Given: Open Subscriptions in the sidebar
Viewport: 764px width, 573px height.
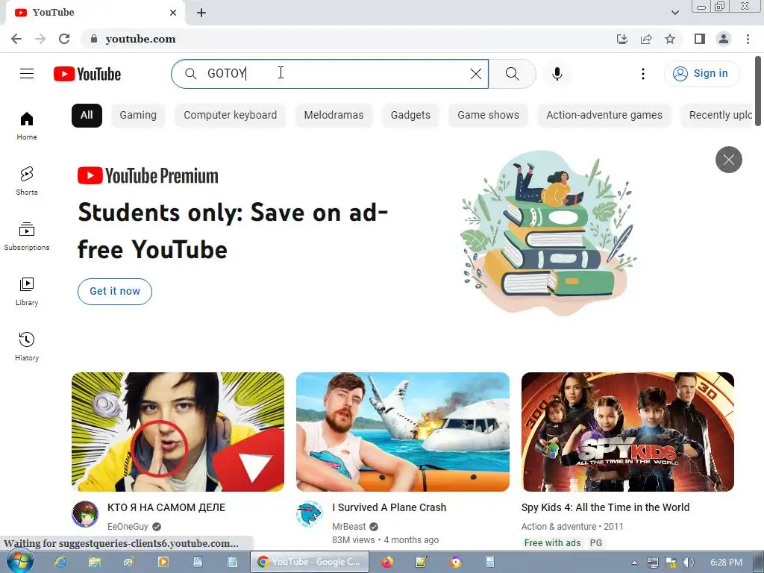Looking at the screenshot, I should tap(27, 237).
